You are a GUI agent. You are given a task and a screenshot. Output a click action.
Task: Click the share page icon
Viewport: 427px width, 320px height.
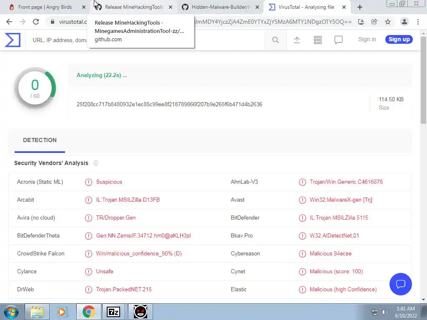[374, 22]
